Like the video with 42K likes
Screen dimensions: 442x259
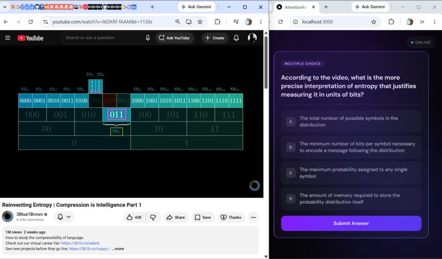pos(134,217)
